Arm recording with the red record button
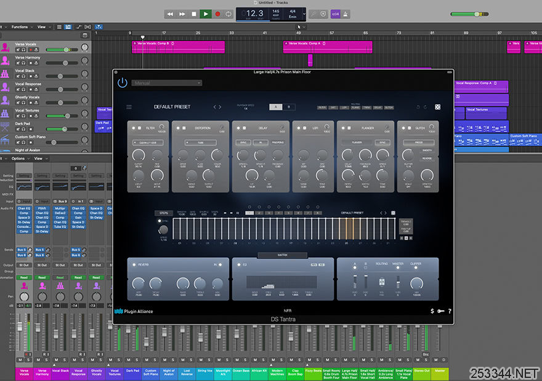Image resolution: width=542 pixels, height=381 pixels. coord(217,14)
